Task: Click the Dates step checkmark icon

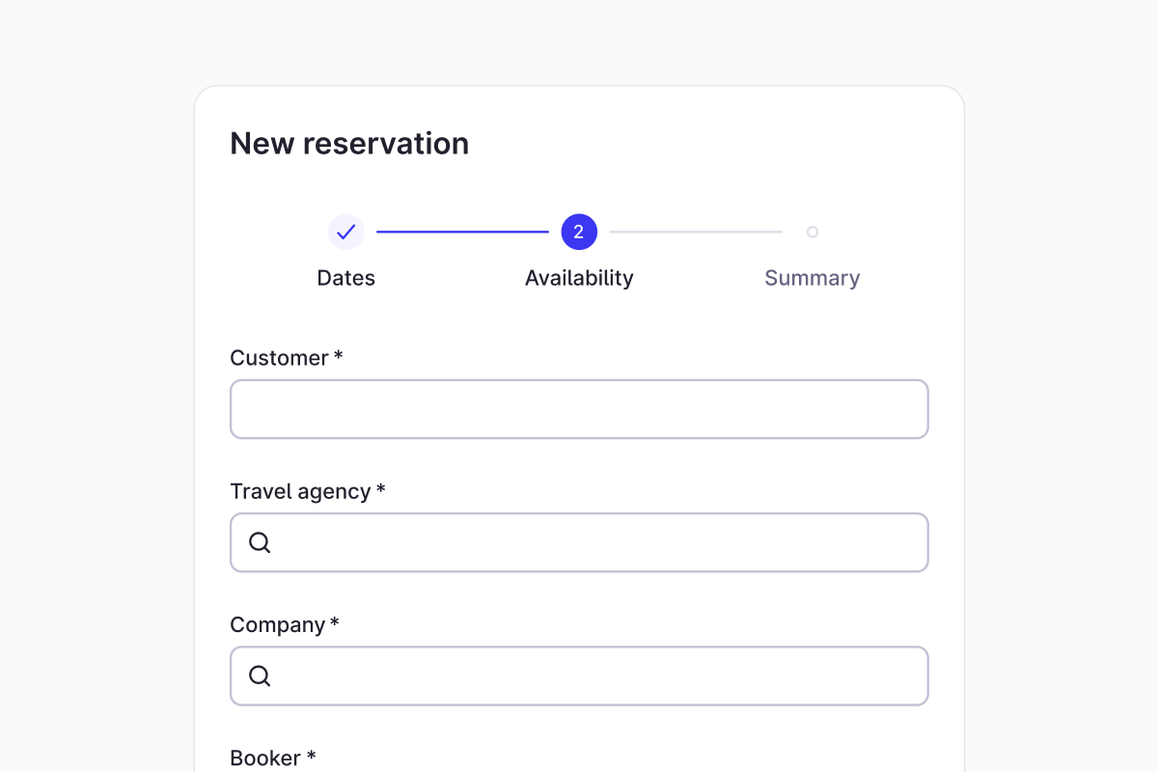Action: [x=346, y=232]
